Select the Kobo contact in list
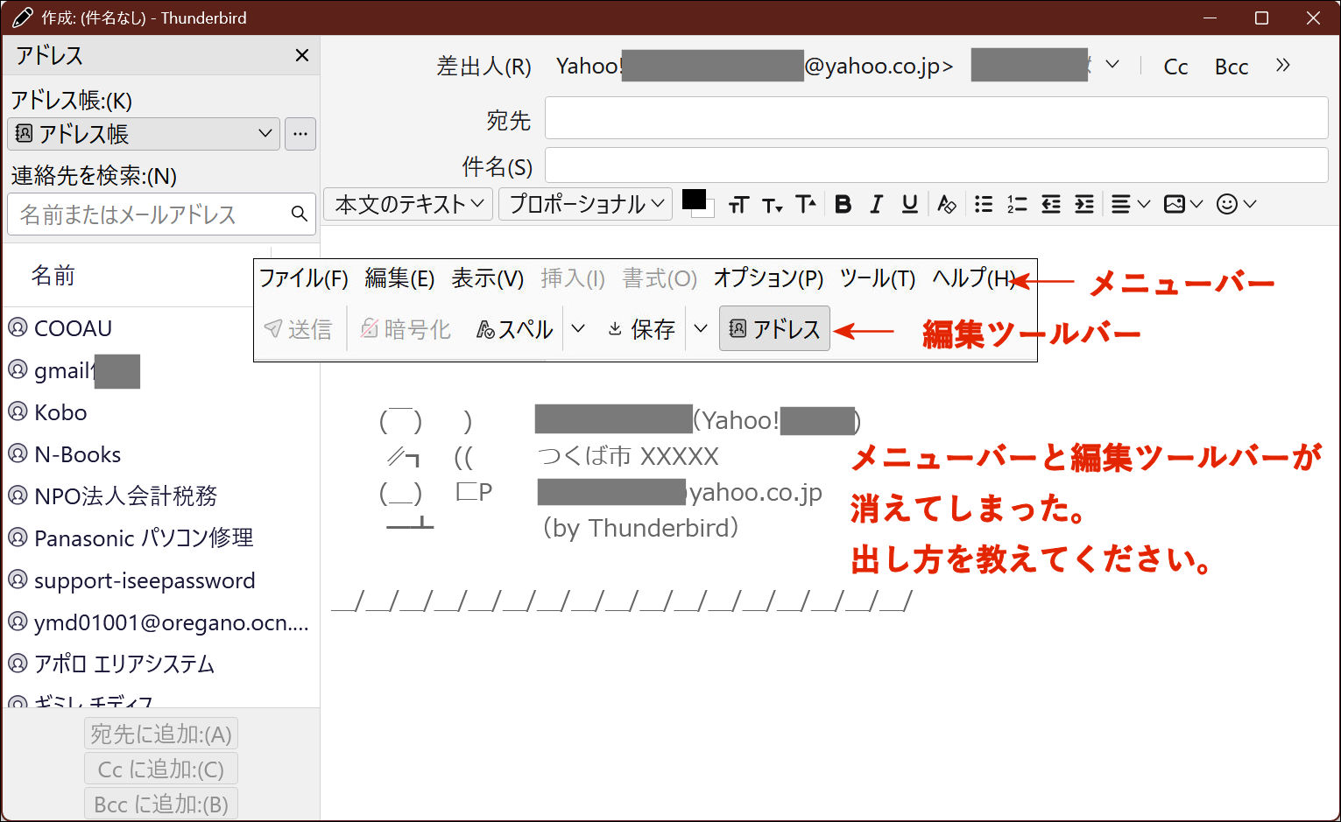This screenshot has width=1341, height=822. (x=60, y=412)
